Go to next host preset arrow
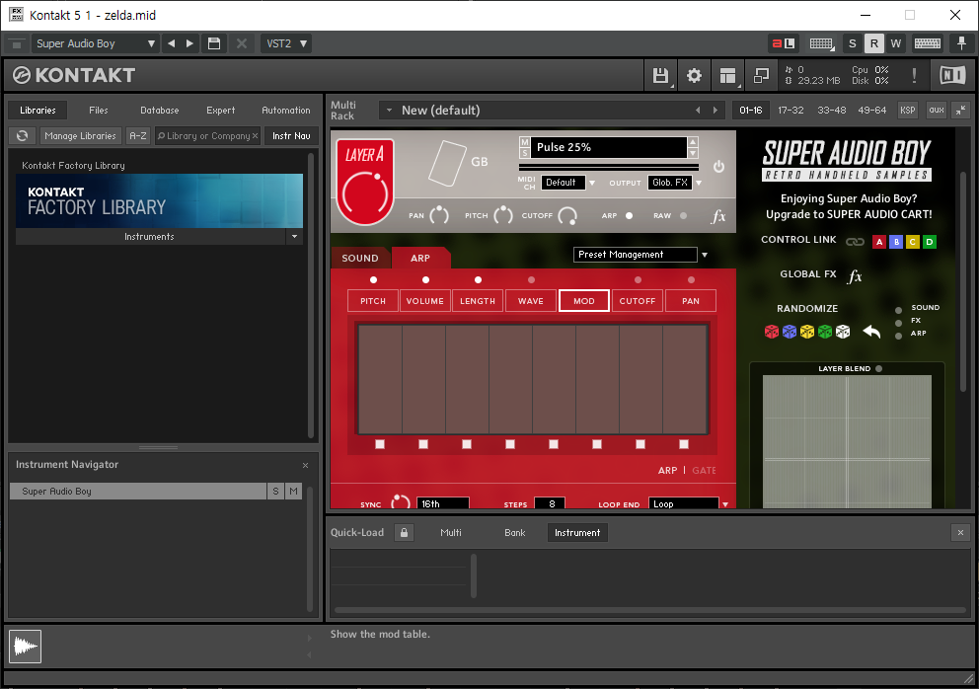 coord(189,43)
